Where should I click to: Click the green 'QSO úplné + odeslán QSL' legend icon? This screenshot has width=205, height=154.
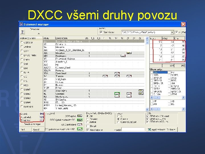[x=80, y=120]
